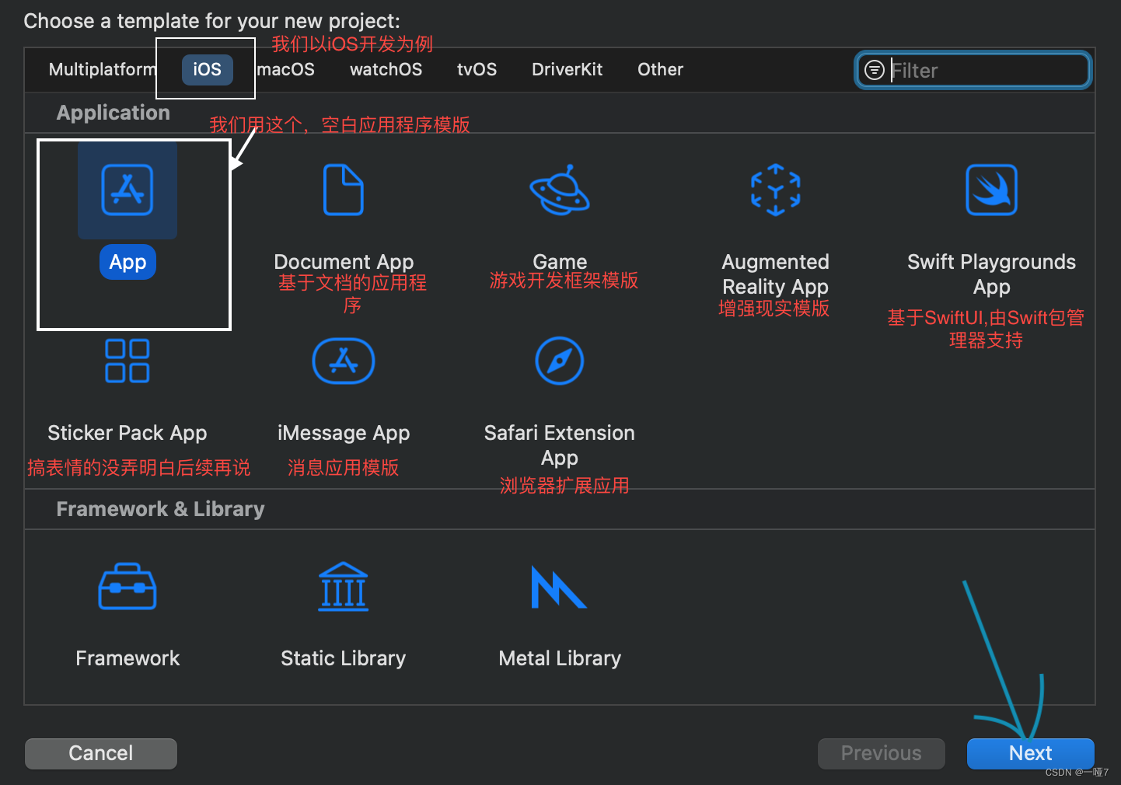Click the Static Library label
This screenshot has height=785, width=1121.
point(344,658)
